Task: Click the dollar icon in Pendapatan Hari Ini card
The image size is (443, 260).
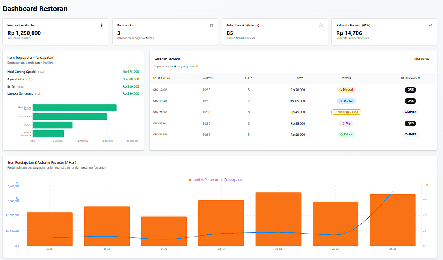Action: click(x=101, y=26)
